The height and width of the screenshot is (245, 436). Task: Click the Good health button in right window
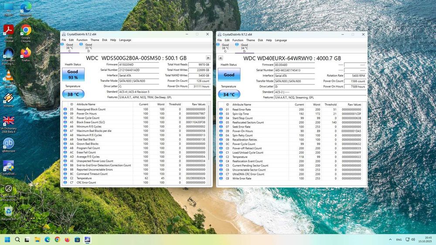click(x=229, y=75)
